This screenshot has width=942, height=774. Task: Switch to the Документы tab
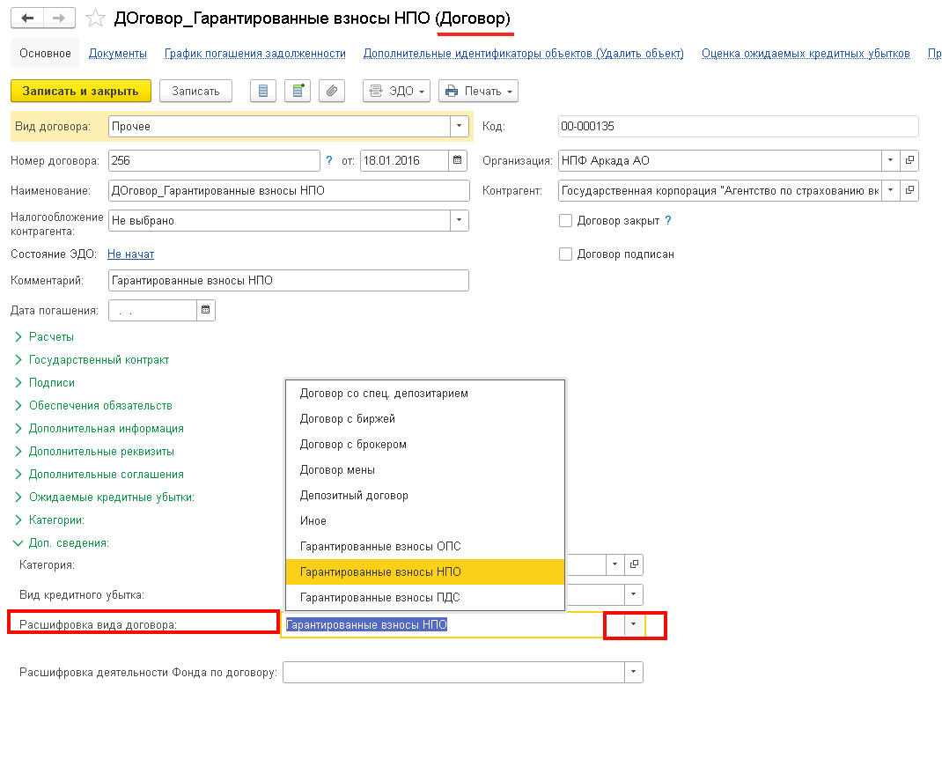[118, 54]
